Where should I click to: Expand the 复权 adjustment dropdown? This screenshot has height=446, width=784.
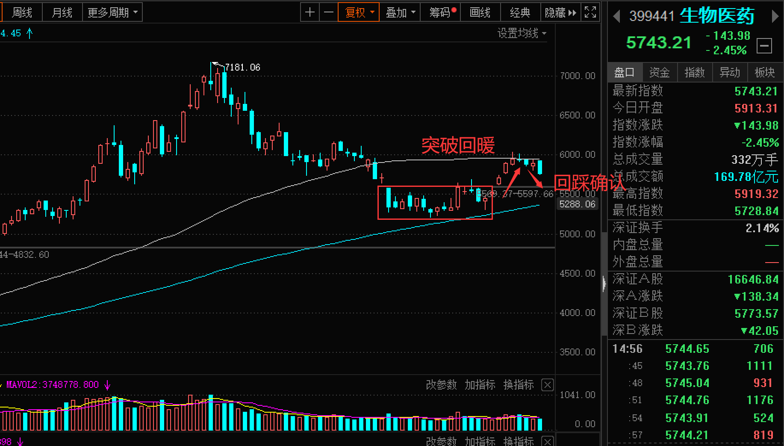359,12
